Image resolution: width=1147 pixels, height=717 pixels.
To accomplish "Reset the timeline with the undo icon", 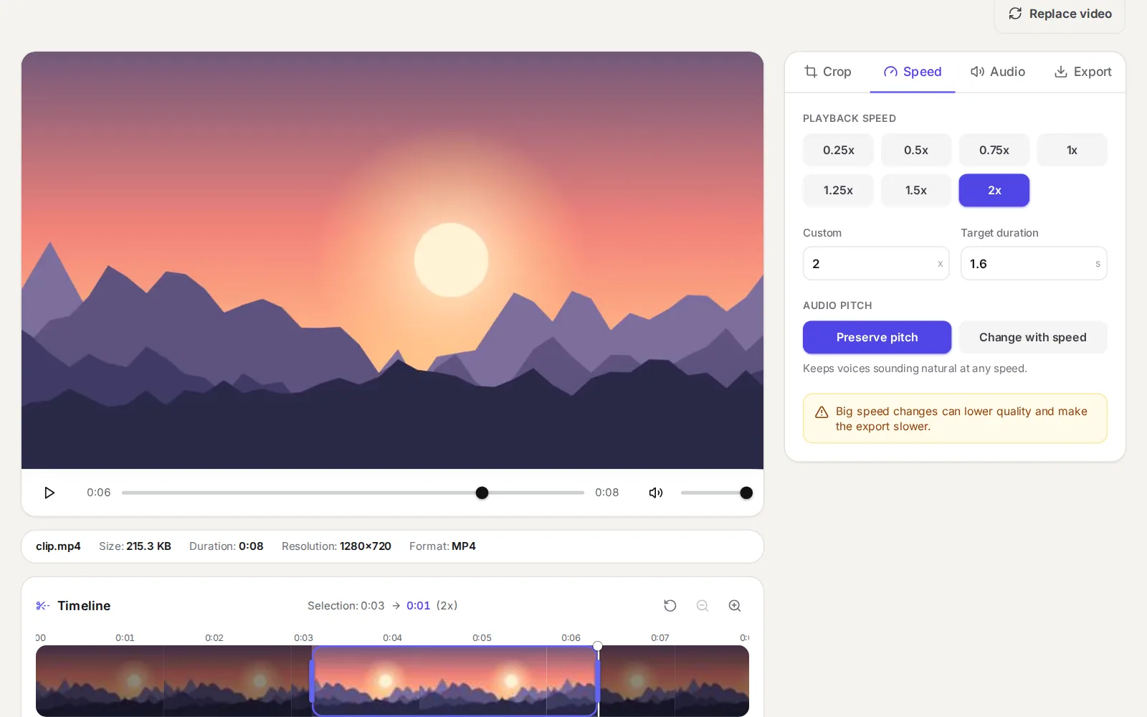I will pyautogui.click(x=670, y=606).
